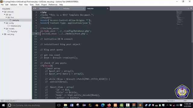Change the PHP syntax in status bar
The height and width of the screenshot is (108, 193).
185,101
